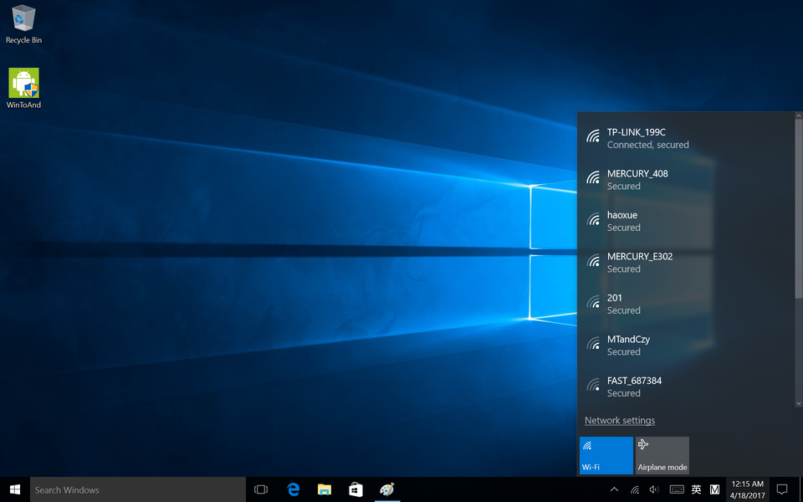Viewport: 803px width, 502px height.
Task: Open File Explorer from the taskbar
Action: coord(324,489)
